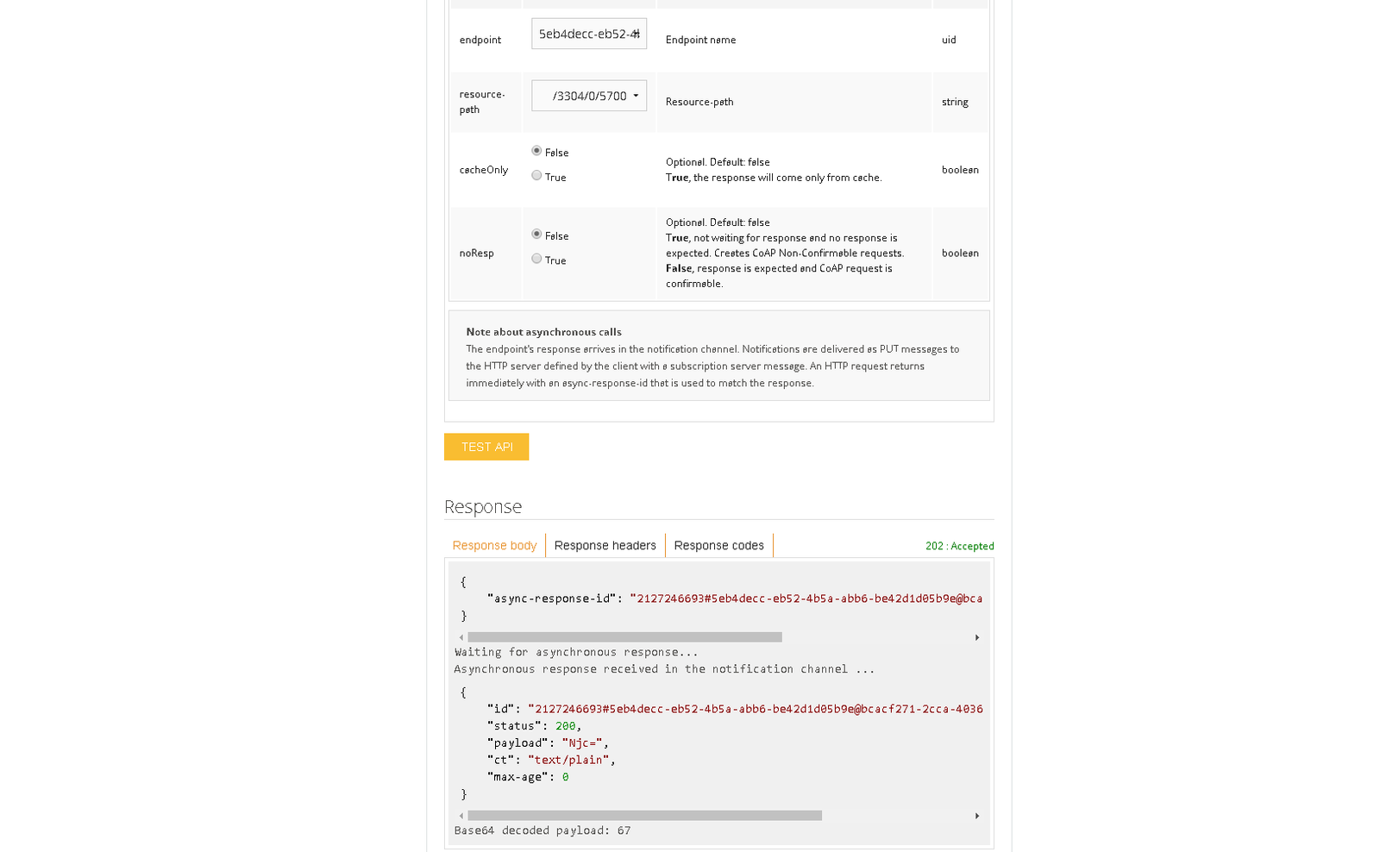Click left scroll arrow under async-response-id box

click(x=461, y=638)
